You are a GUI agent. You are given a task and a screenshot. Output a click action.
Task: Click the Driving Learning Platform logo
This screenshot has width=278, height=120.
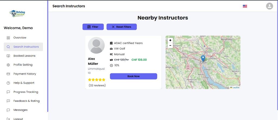(x=17, y=14)
